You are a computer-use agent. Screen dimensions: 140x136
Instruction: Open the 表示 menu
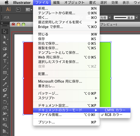(x=126, y=3)
